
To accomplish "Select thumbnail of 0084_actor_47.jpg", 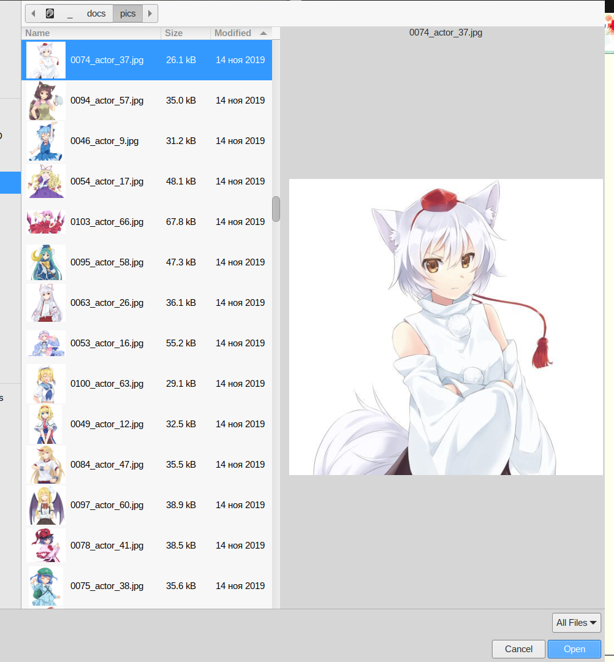I will 46,465.
